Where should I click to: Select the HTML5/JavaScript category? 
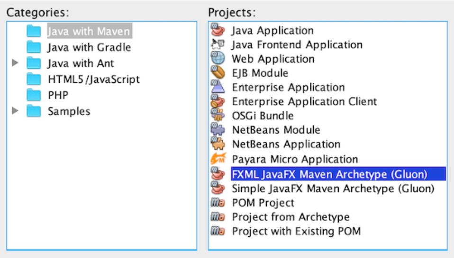tap(94, 79)
